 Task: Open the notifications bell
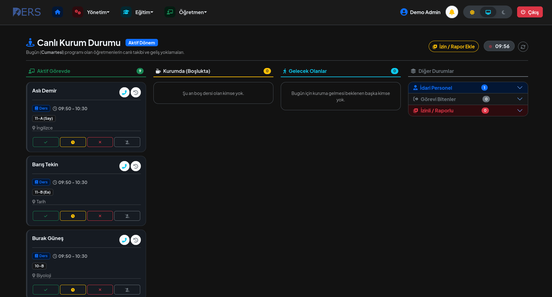click(452, 12)
